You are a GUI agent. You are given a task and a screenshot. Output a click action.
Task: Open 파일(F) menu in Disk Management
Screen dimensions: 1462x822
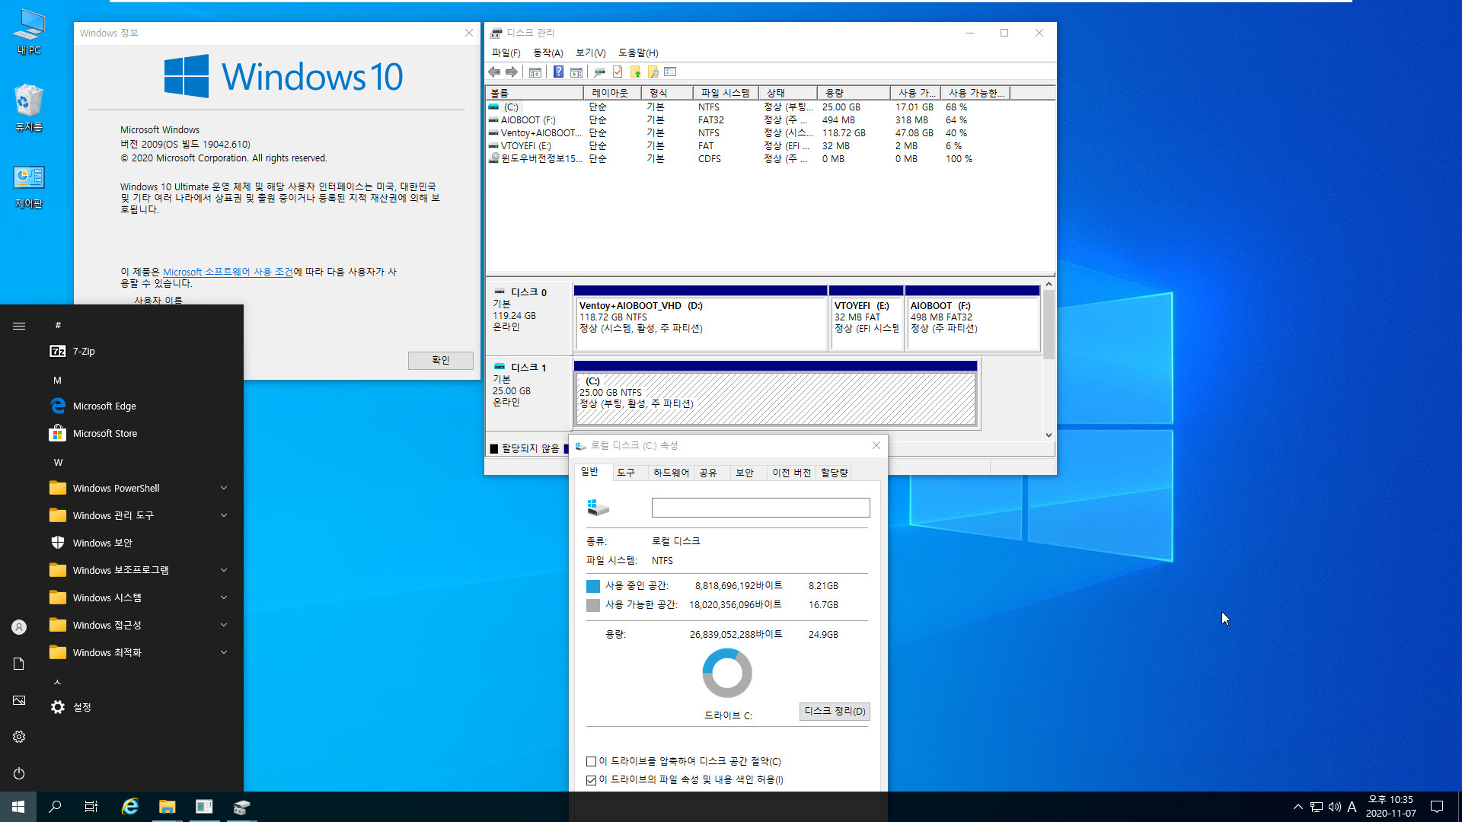[x=506, y=53]
